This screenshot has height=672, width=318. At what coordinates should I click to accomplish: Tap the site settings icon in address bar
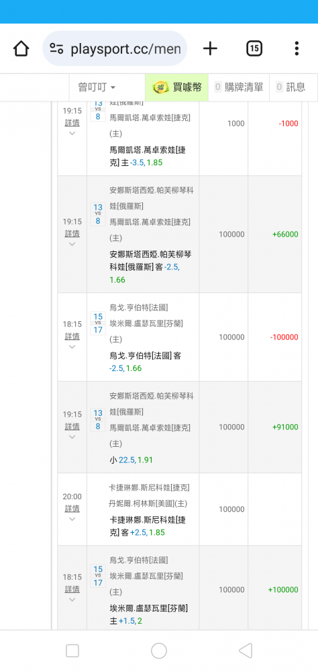(x=56, y=48)
